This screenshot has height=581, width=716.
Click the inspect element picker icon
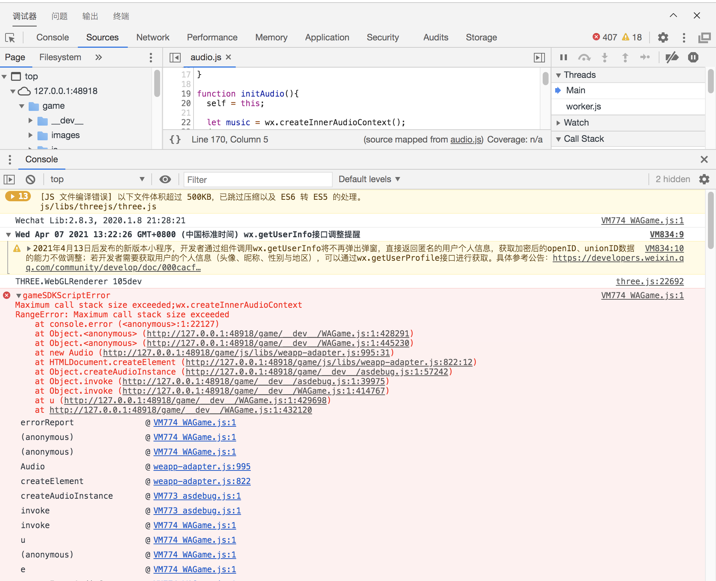[x=10, y=37]
